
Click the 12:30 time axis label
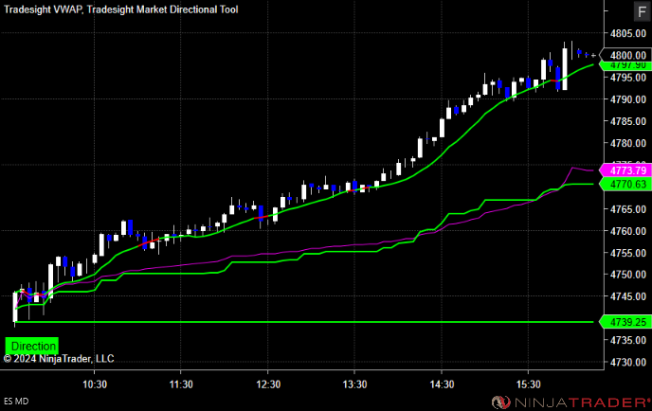(x=268, y=384)
